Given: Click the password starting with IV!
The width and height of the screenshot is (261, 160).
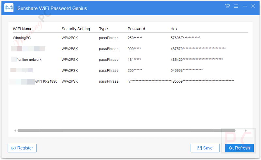Looking at the screenshot, I should [149, 81].
